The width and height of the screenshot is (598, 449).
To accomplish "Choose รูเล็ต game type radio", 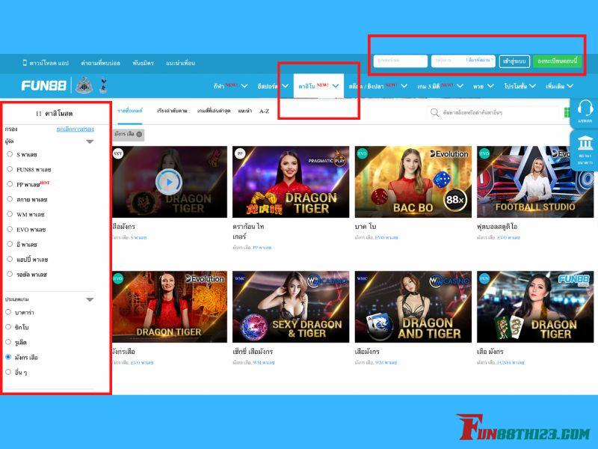I will click(x=8, y=342).
